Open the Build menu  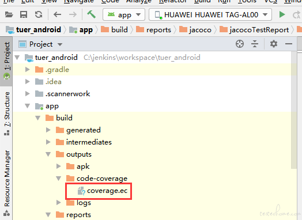pos(202,1)
